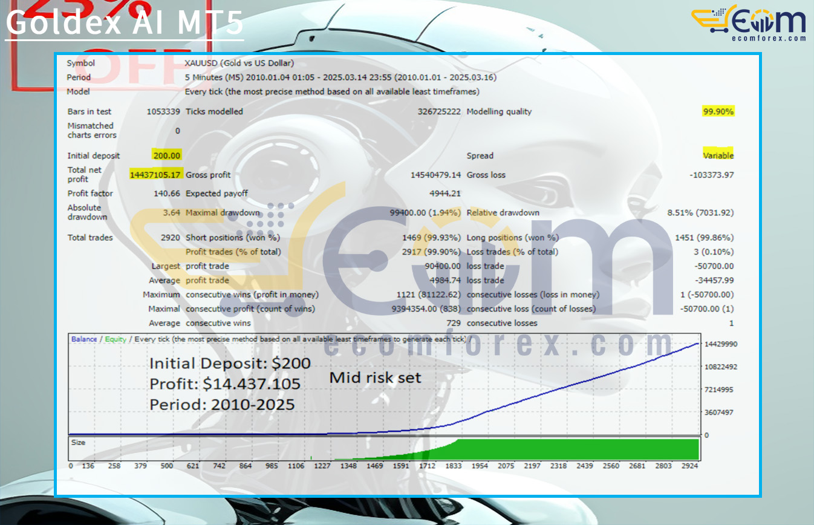This screenshot has width=814, height=525.
Task: Select the ticks modelled value "326725222"
Action: (439, 111)
